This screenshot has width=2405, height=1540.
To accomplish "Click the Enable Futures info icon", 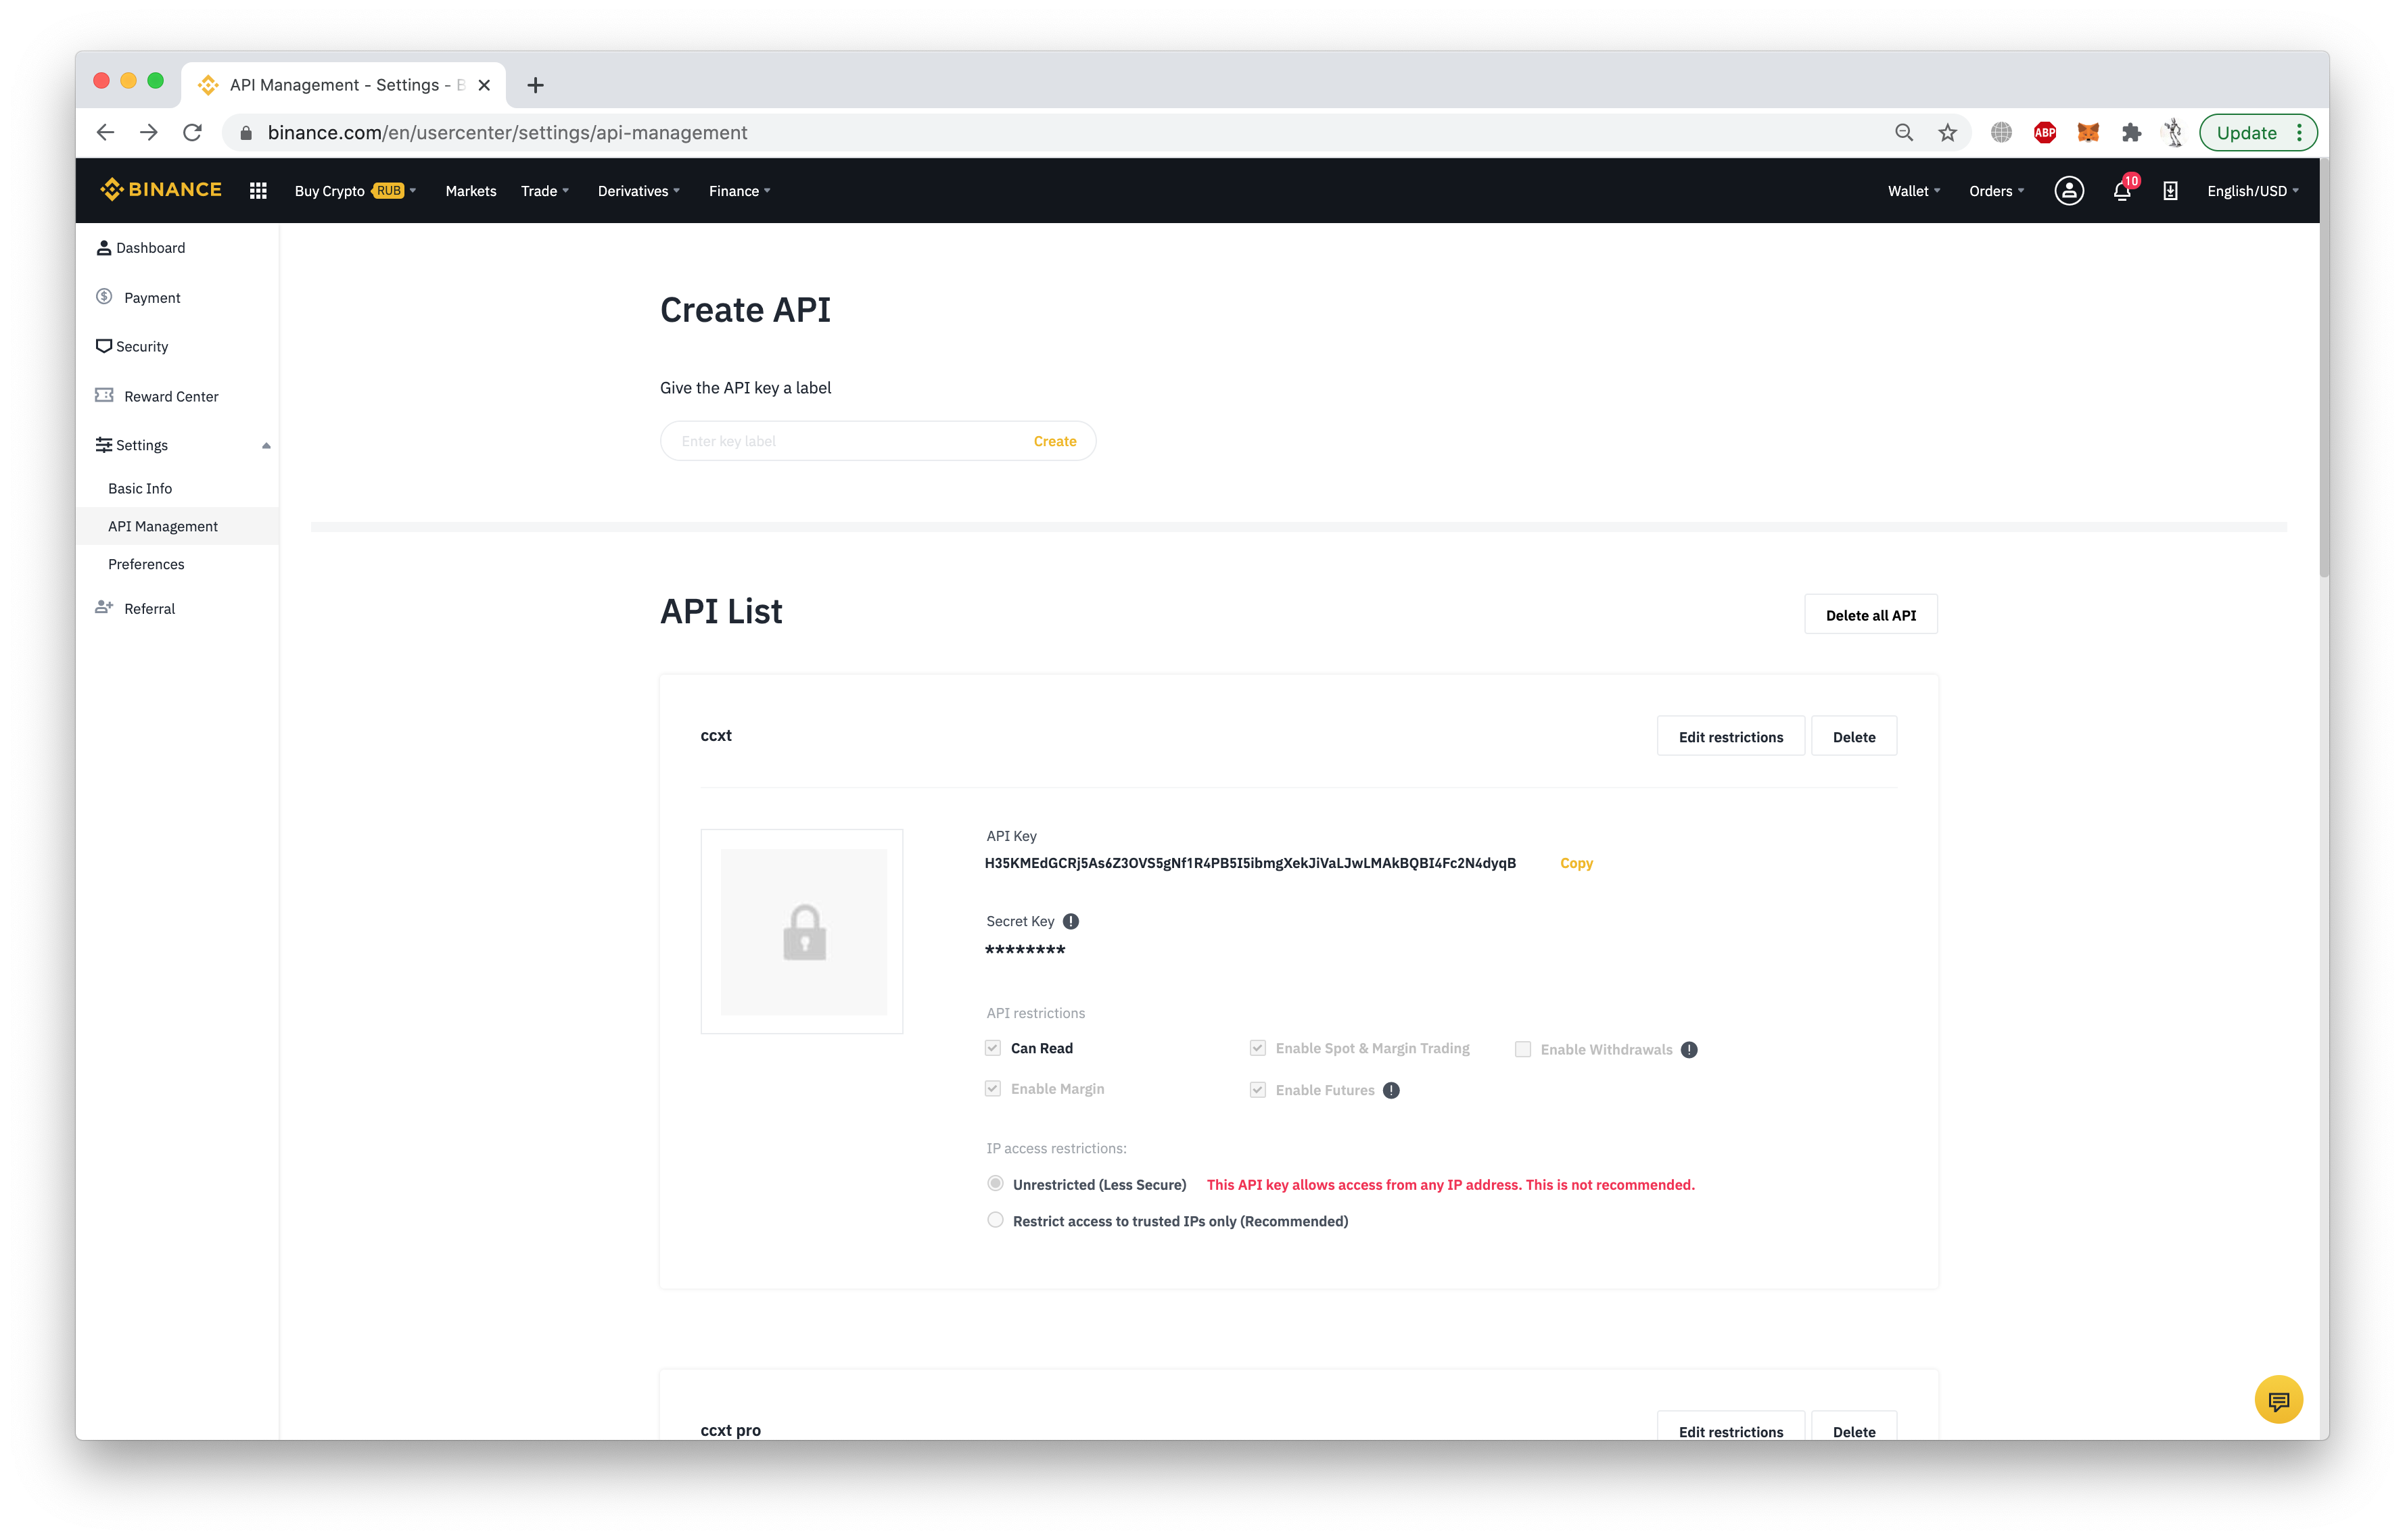I will tap(1391, 1090).
